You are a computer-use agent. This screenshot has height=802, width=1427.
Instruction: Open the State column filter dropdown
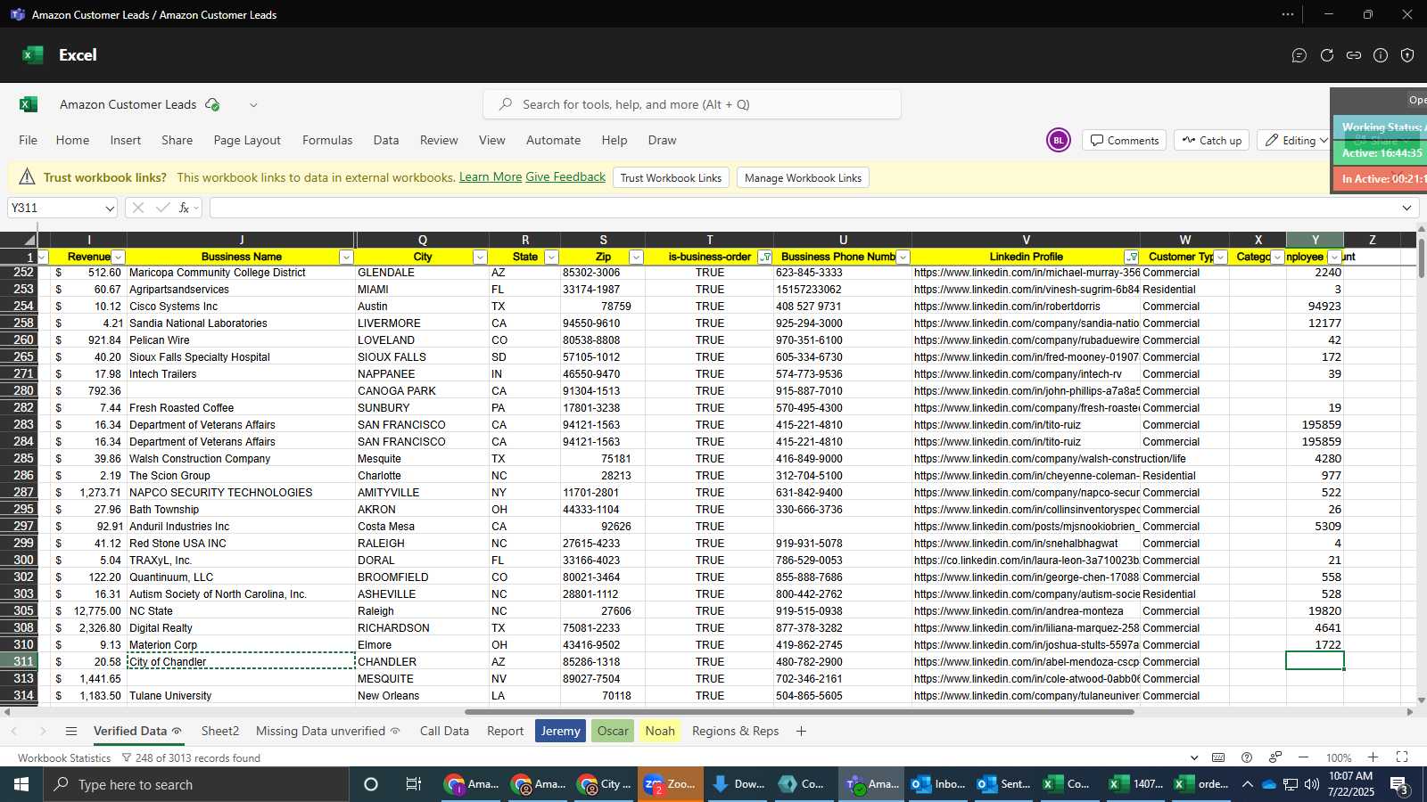pos(551,257)
